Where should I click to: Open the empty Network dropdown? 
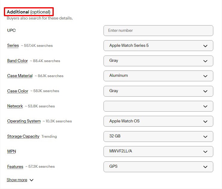coord(158,106)
